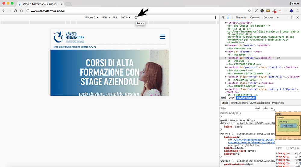
Task: Select the body breadcrumb element
Action: pos(231,98)
